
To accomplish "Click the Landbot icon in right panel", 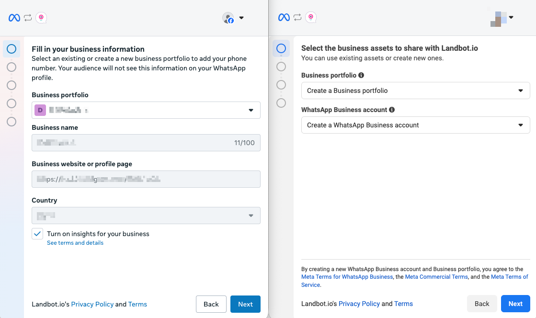I will (x=311, y=18).
